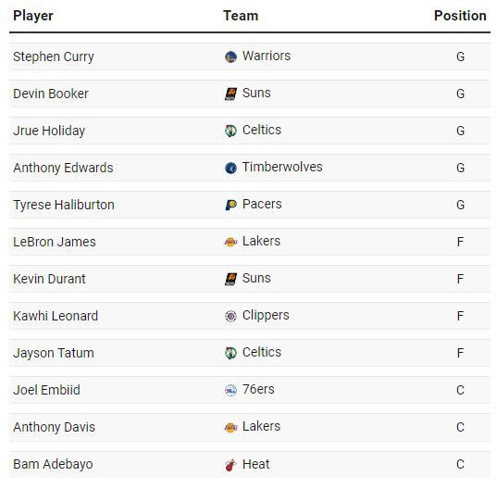
Task: Click Bam Adebayo's position letter C
Action: [460, 464]
